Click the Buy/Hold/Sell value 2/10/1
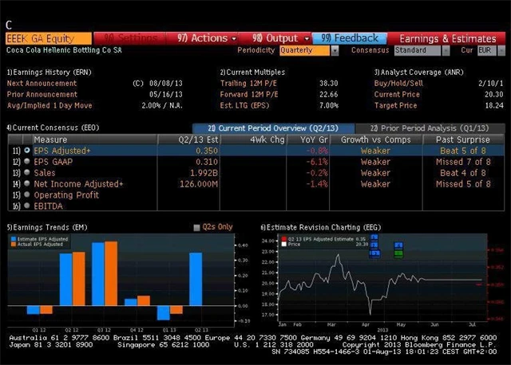Viewport: 511px width, 365px height. tap(491, 83)
